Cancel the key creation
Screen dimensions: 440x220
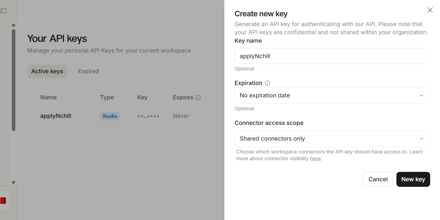(x=378, y=179)
